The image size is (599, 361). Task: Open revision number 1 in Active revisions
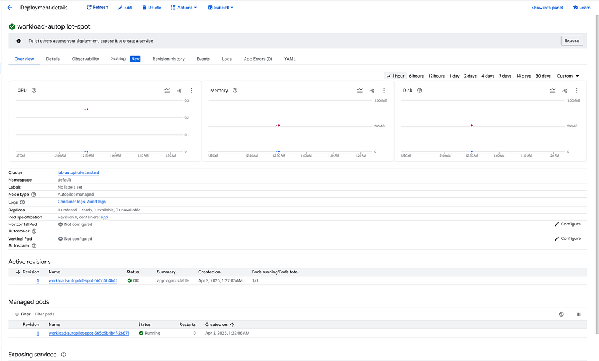click(38, 280)
